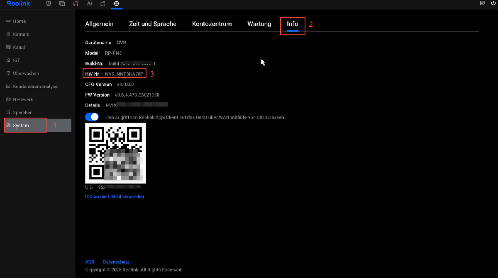This screenshot has height=278, width=498.
Task: Open the AGB link
Action: tap(90, 262)
